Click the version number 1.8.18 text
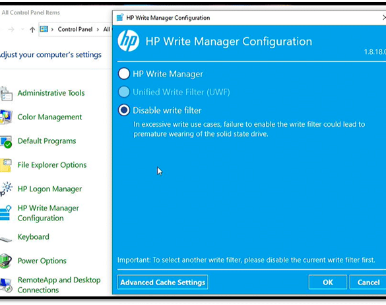Viewport: 386px width, 305px height. (x=375, y=51)
